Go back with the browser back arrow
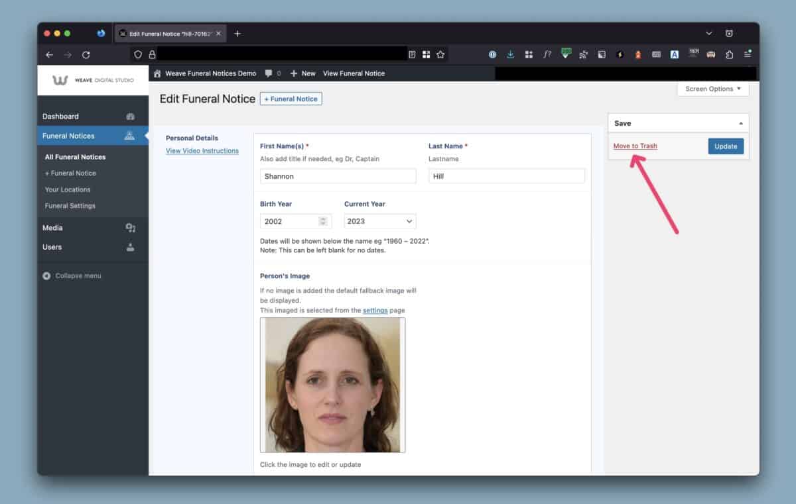This screenshot has height=504, width=796. [49, 55]
